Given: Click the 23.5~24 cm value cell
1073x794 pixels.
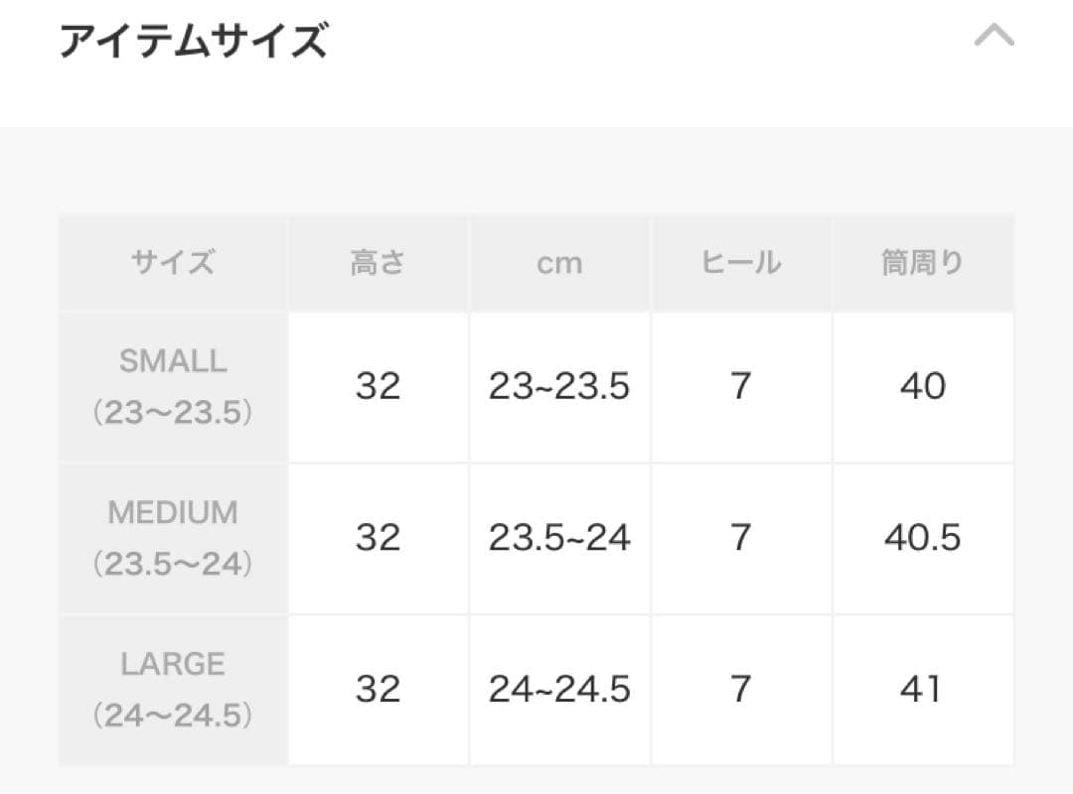Looking at the screenshot, I should pos(559,537).
